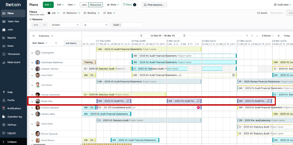Screen dimensions: 293x145
Task: Expand the Boyan Roy resource row
Action: [x=32, y=101]
